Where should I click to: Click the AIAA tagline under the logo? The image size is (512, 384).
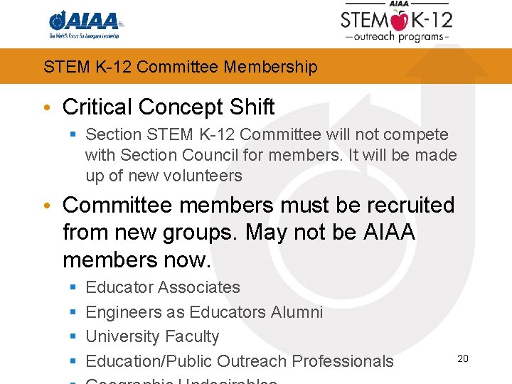pos(84,36)
